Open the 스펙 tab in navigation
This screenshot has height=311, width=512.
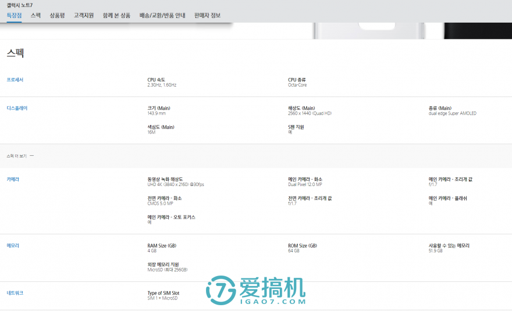tap(35, 15)
